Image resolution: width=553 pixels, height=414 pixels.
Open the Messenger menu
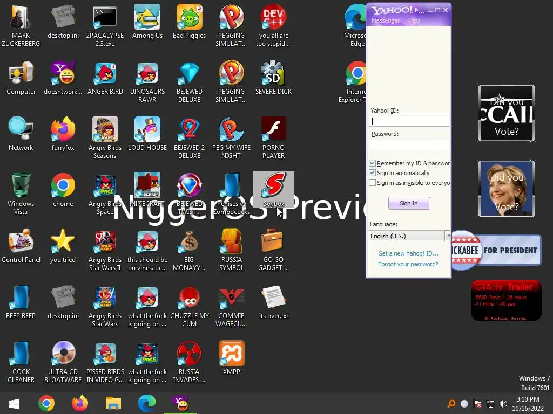pos(386,20)
